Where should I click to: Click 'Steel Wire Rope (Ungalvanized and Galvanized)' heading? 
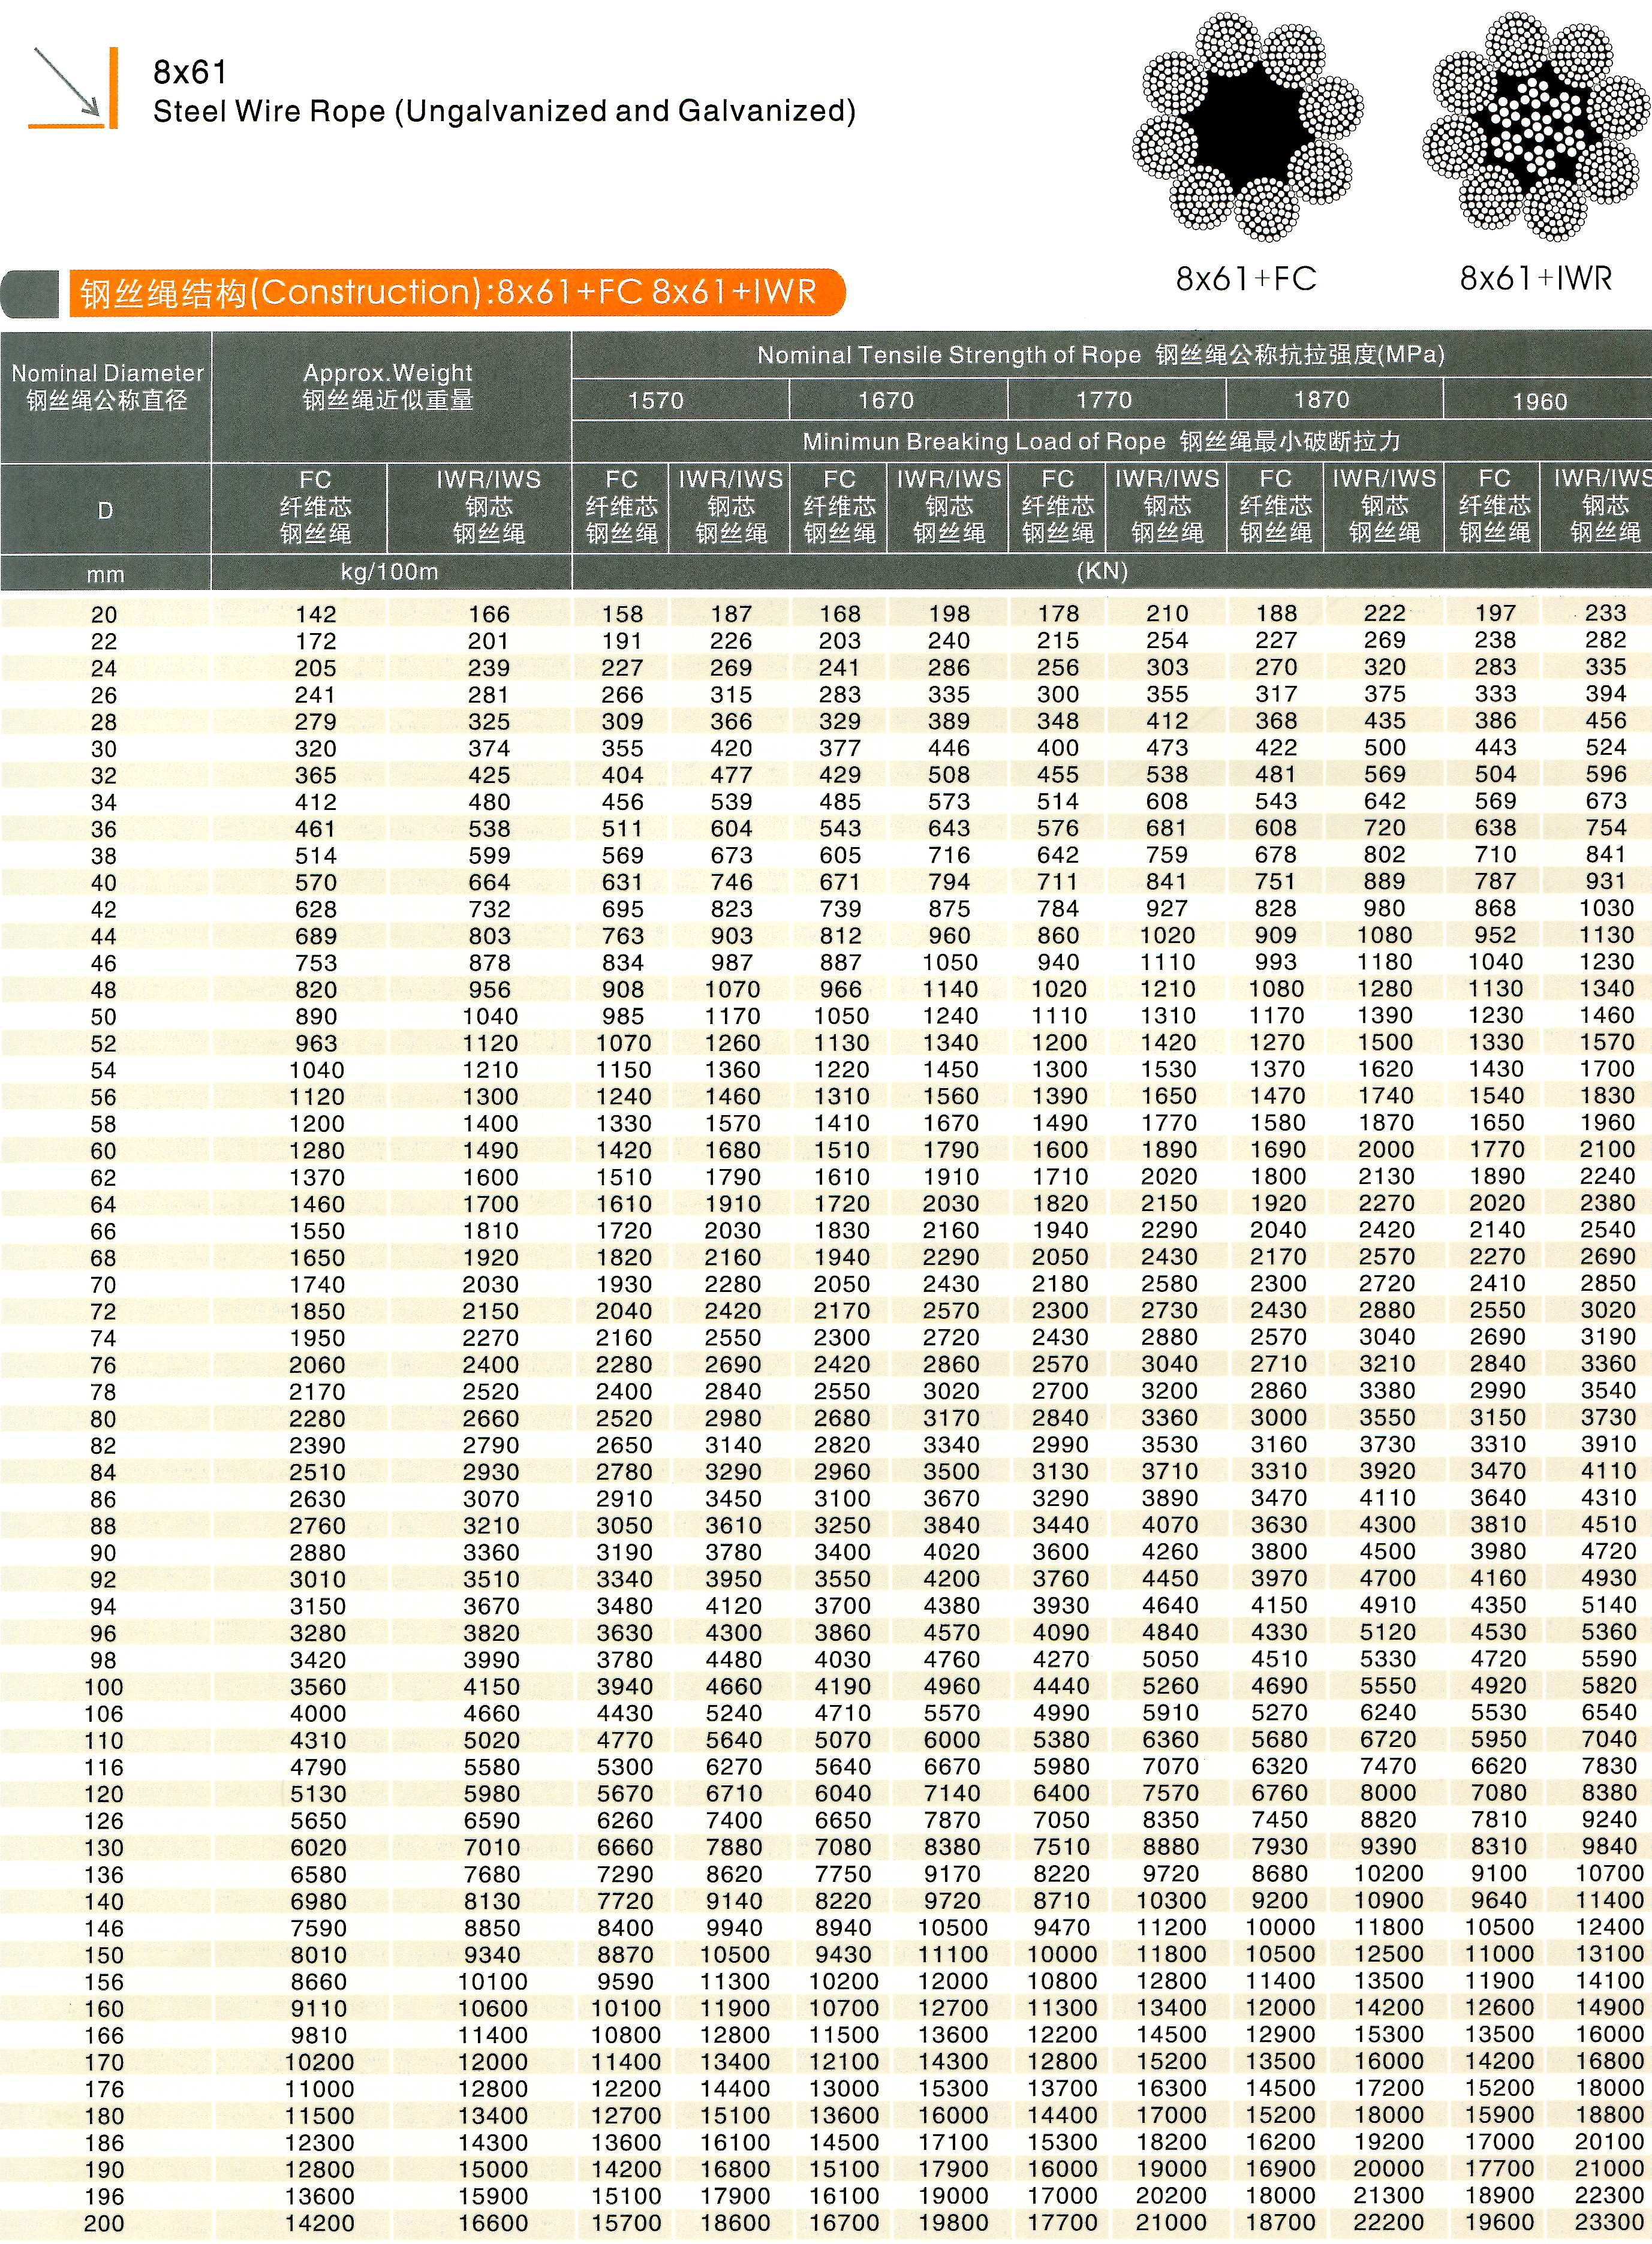click(x=504, y=111)
